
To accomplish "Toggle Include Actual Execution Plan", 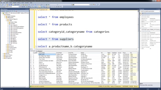I will 42,7.
